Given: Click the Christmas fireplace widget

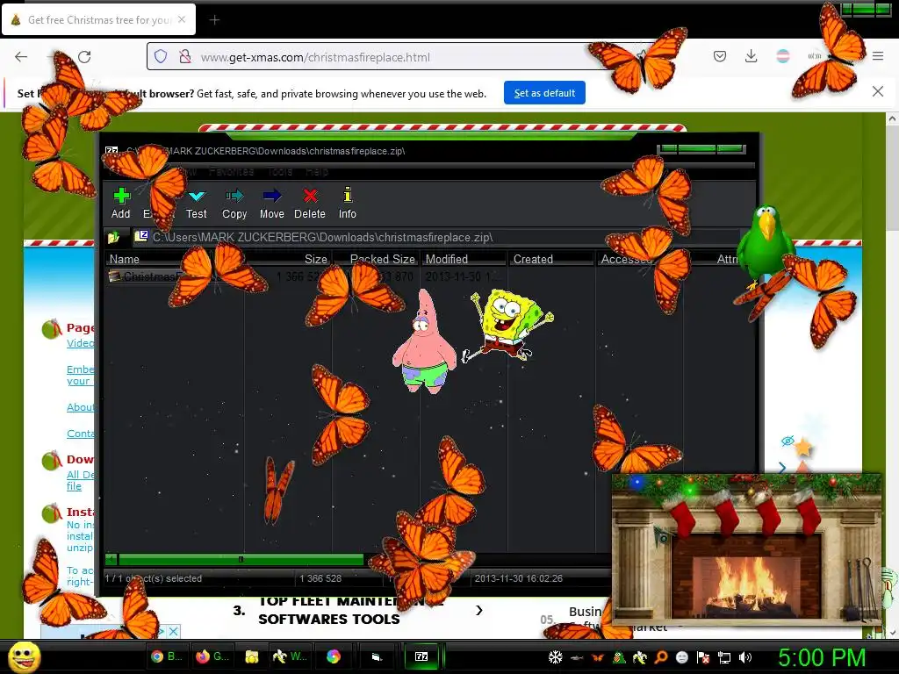Looking at the screenshot, I should pyautogui.click(x=746, y=548).
